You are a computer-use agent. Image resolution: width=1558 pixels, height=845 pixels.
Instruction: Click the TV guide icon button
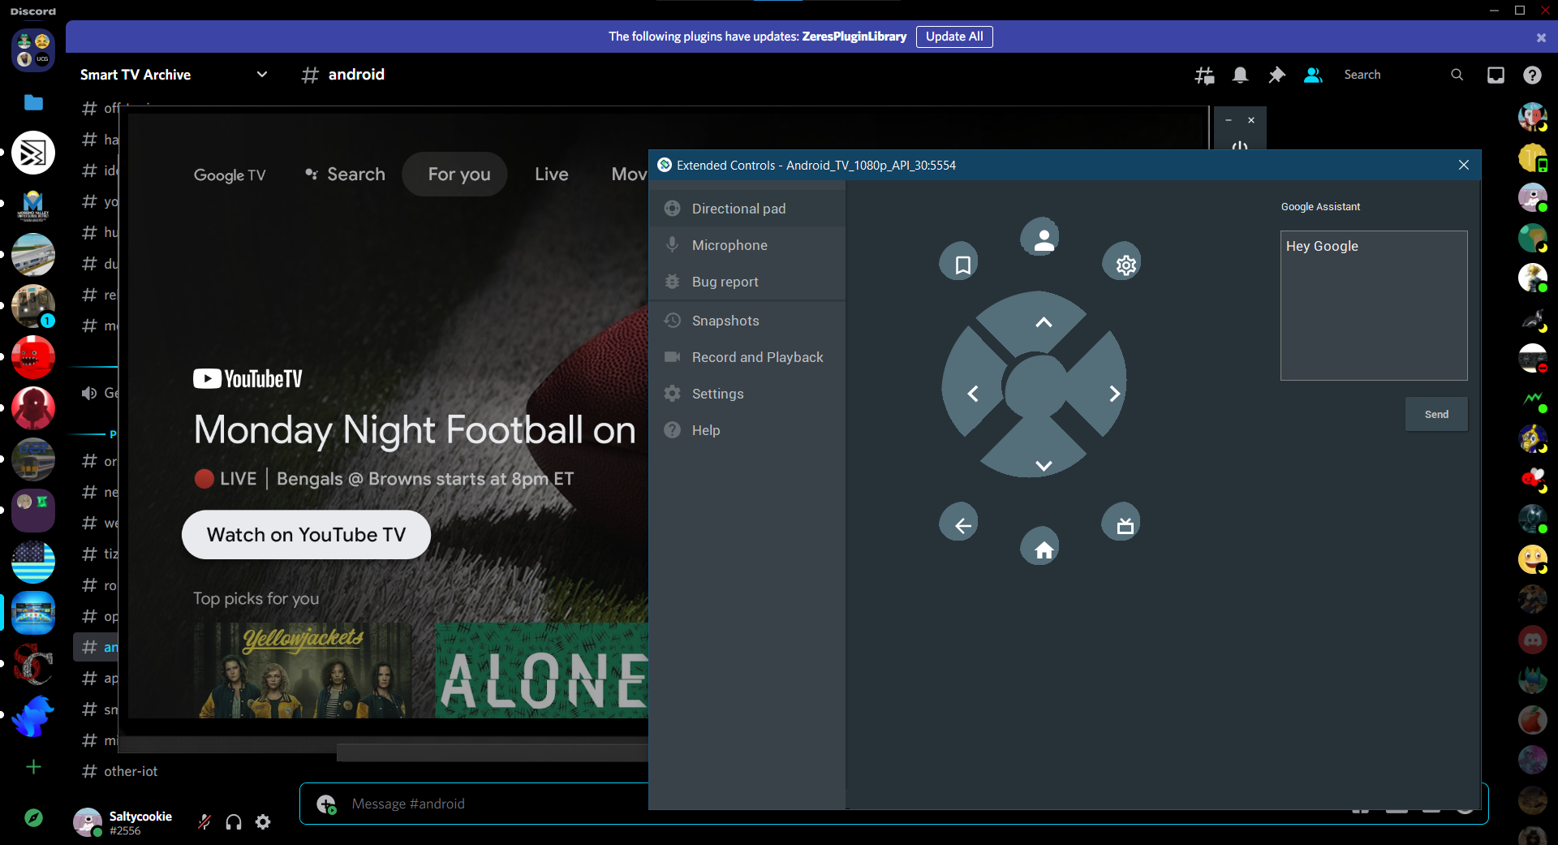point(1124,525)
